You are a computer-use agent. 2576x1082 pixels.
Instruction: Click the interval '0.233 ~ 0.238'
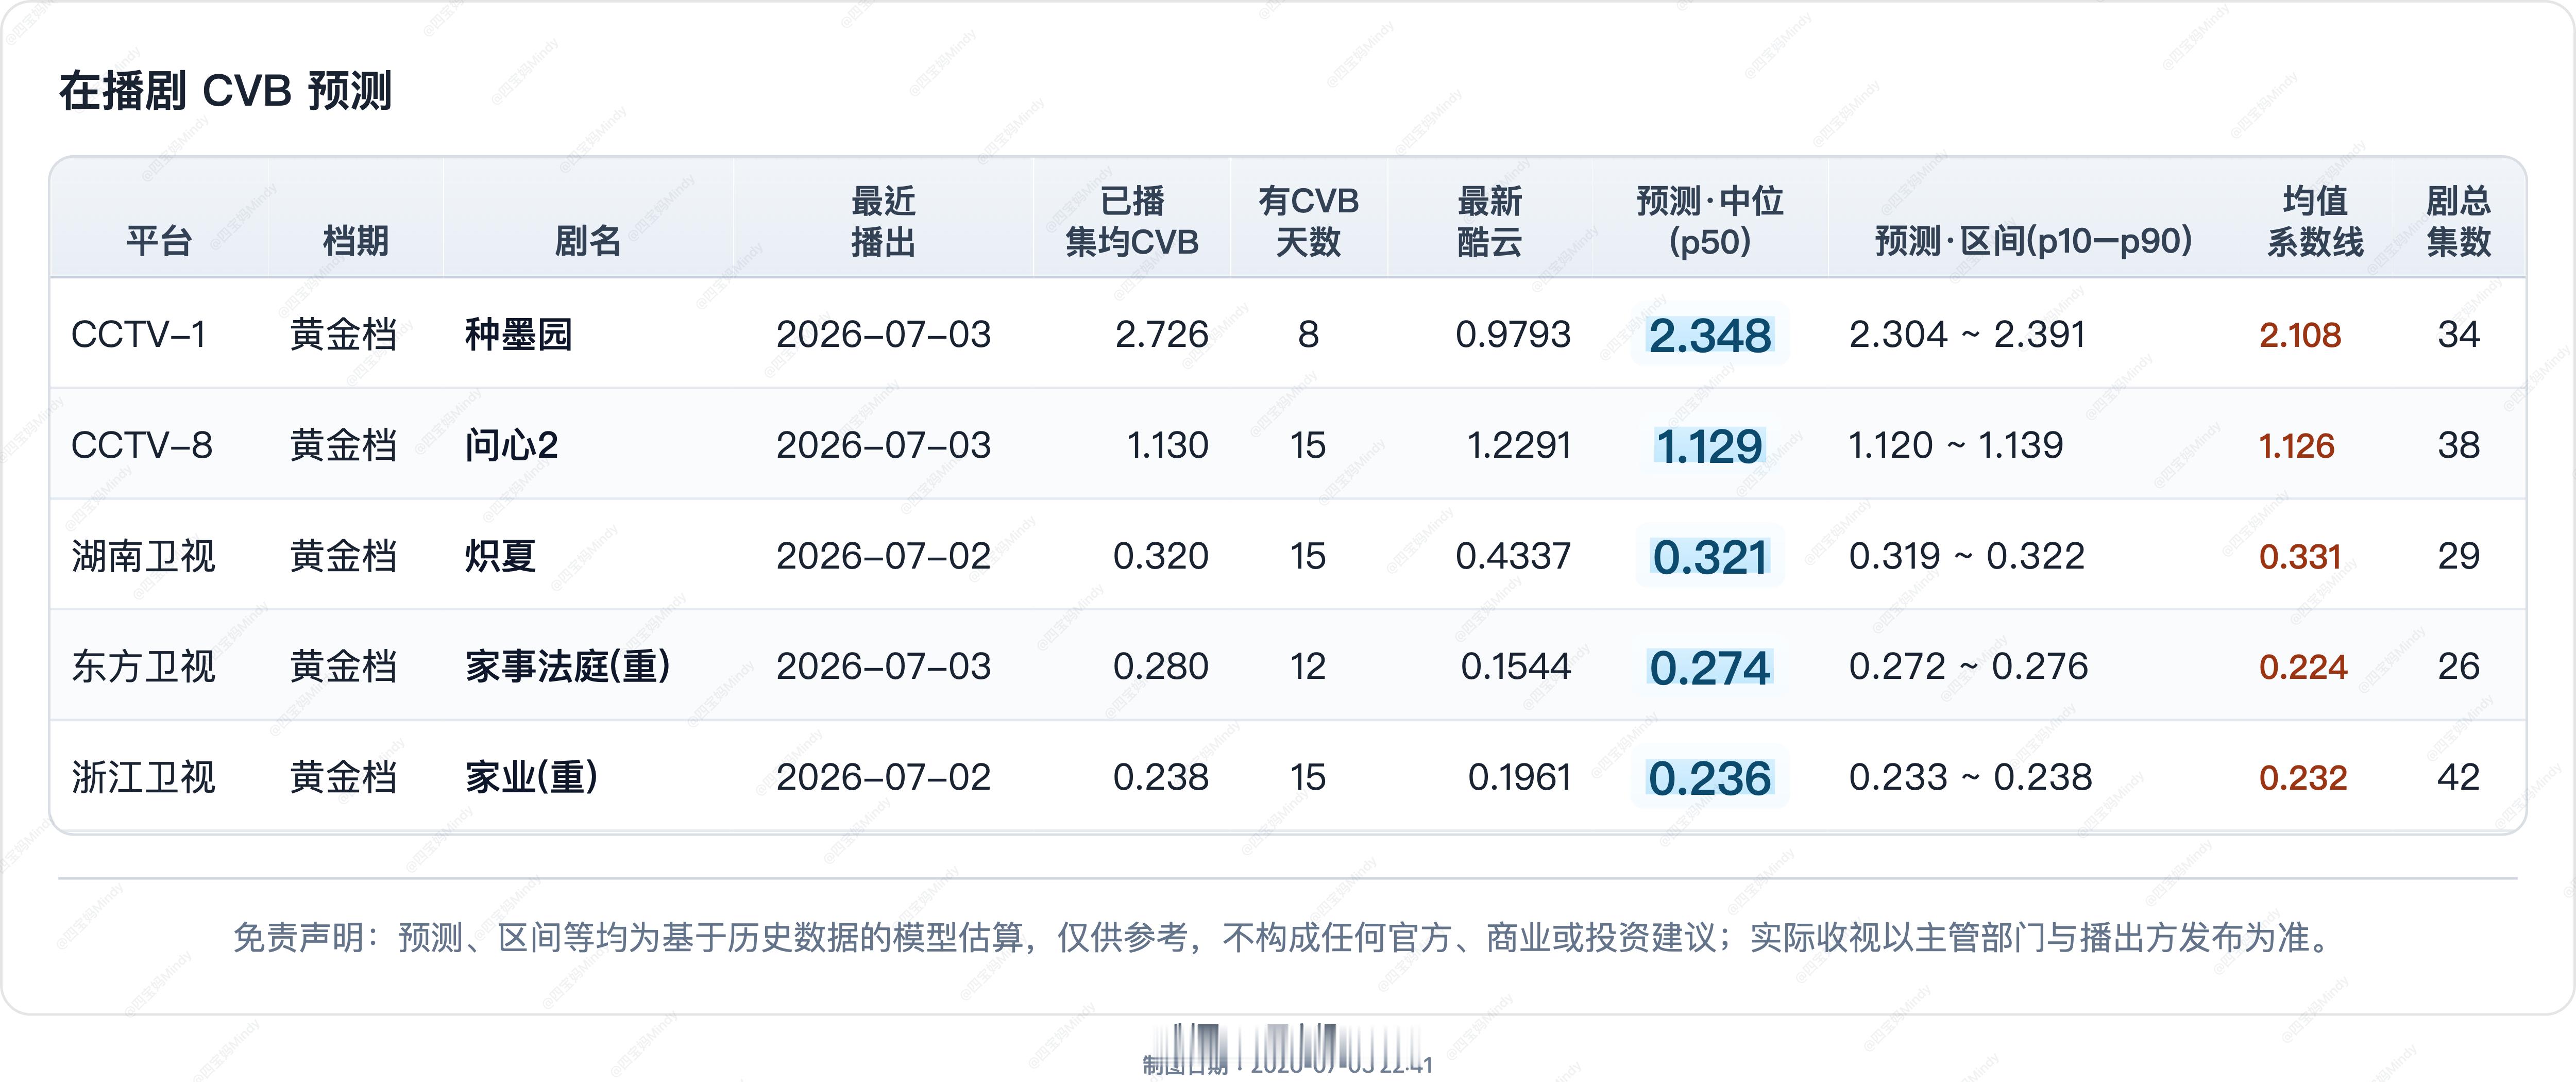coord(1970,778)
